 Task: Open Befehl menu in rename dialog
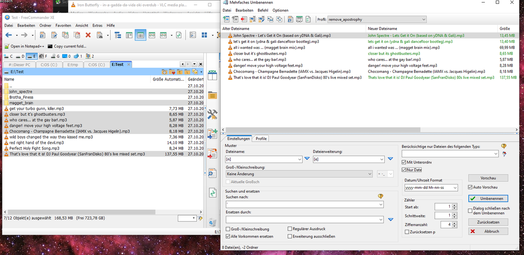pos(263,10)
